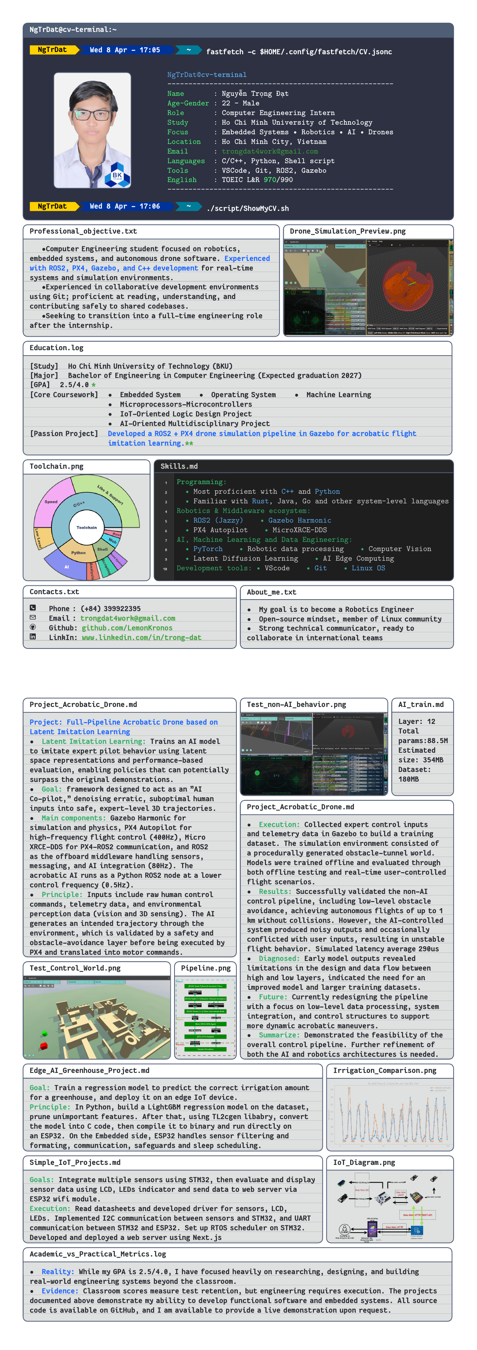Screen dimensions: 477x1350
Task: Open the Drone_Simulation_Preview.png image
Action: click(x=368, y=287)
